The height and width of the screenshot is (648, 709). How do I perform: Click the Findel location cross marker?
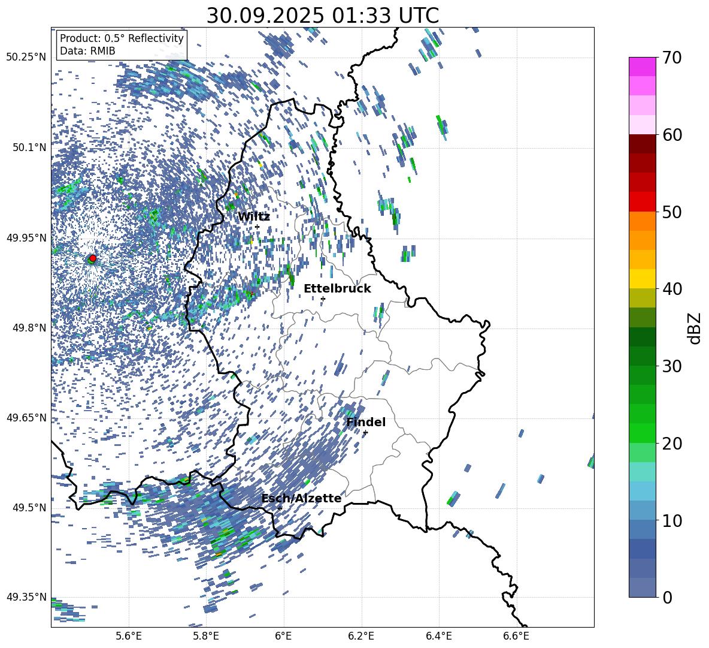pos(365,433)
